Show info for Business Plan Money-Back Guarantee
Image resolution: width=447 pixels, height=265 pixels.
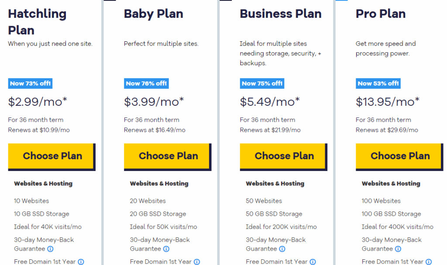point(282,249)
